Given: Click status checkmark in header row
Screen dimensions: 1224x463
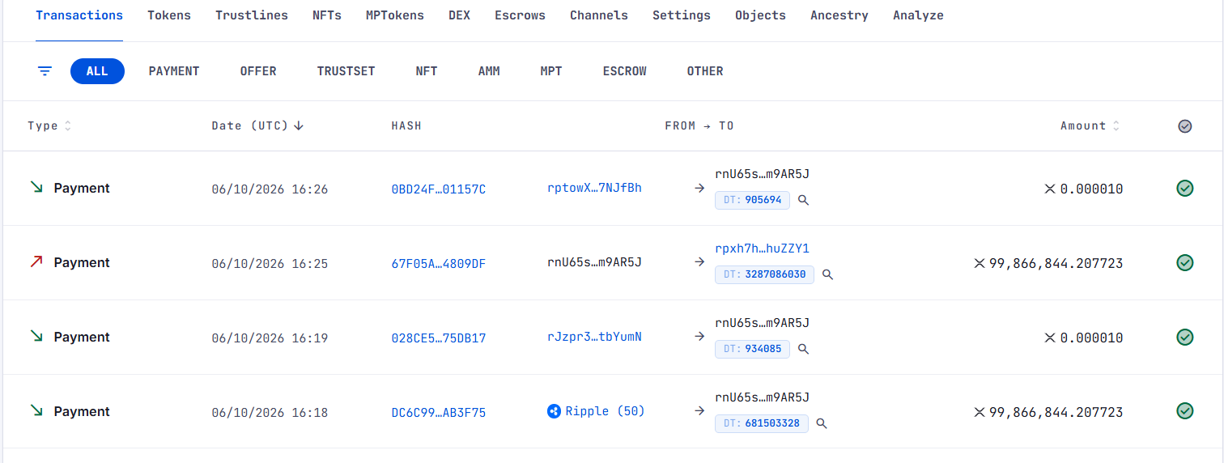Looking at the screenshot, I should (1184, 126).
